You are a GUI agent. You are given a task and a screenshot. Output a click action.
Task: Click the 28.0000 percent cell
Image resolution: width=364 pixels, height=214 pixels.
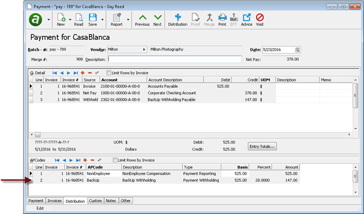pyautogui.click(x=261, y=180)
